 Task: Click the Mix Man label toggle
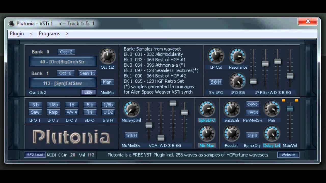[207, 145]
